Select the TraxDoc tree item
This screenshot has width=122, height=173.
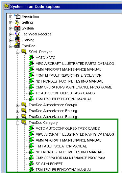pyautogui.click(x=29, y=46)
